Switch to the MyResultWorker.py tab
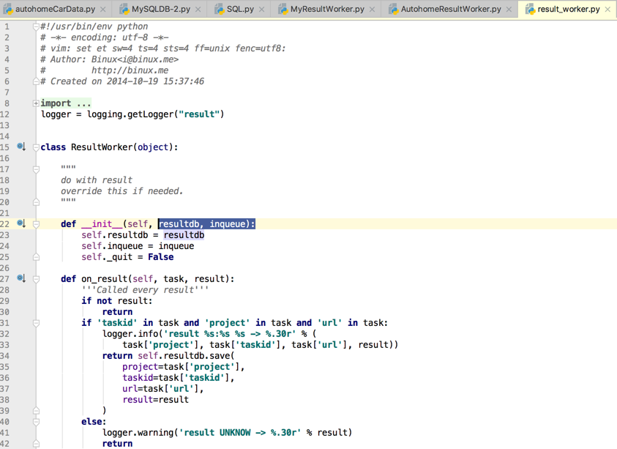 (326, 10)
